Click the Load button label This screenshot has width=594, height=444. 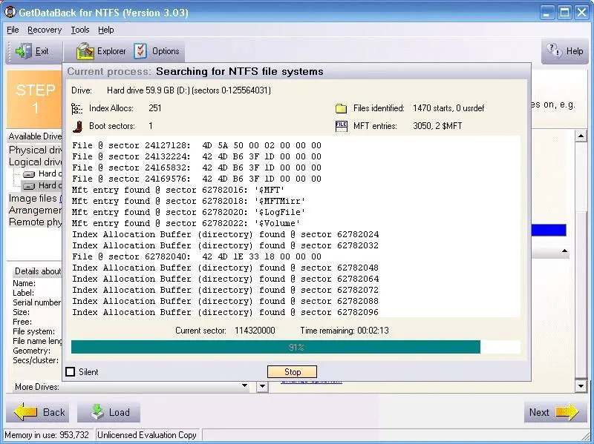[x=120, y=412]
